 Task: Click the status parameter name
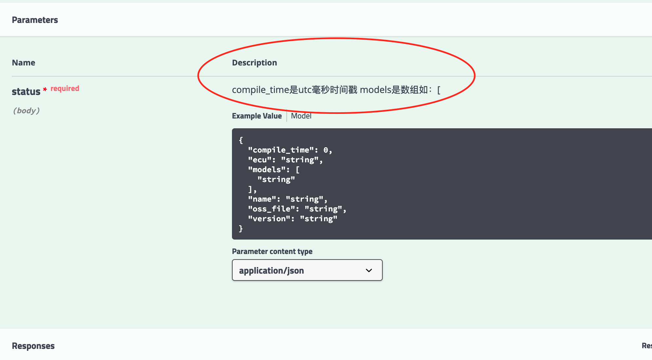click(26, 92)
